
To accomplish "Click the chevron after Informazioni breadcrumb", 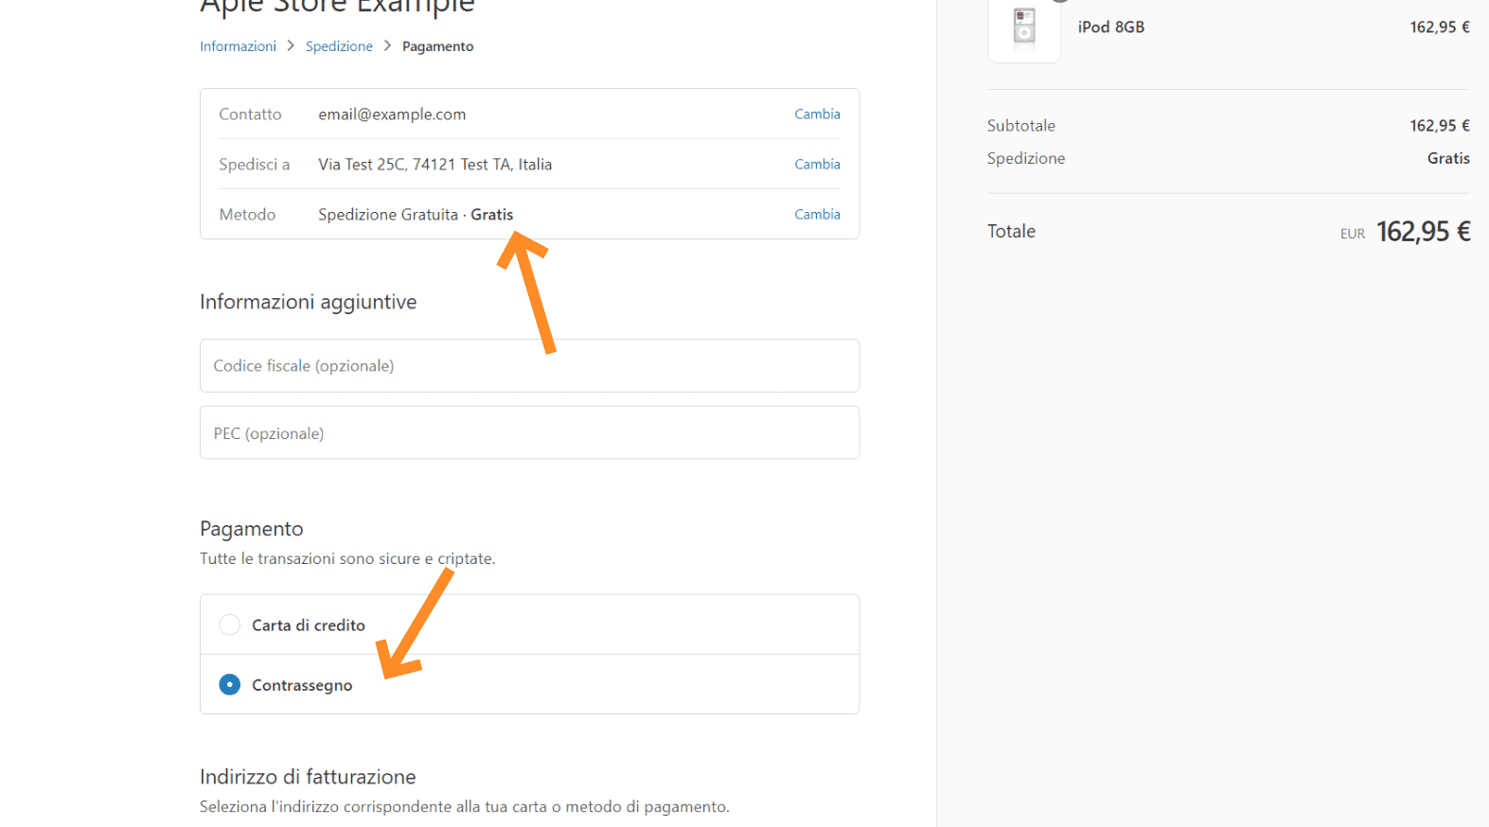I will click(x=291, y=45).
